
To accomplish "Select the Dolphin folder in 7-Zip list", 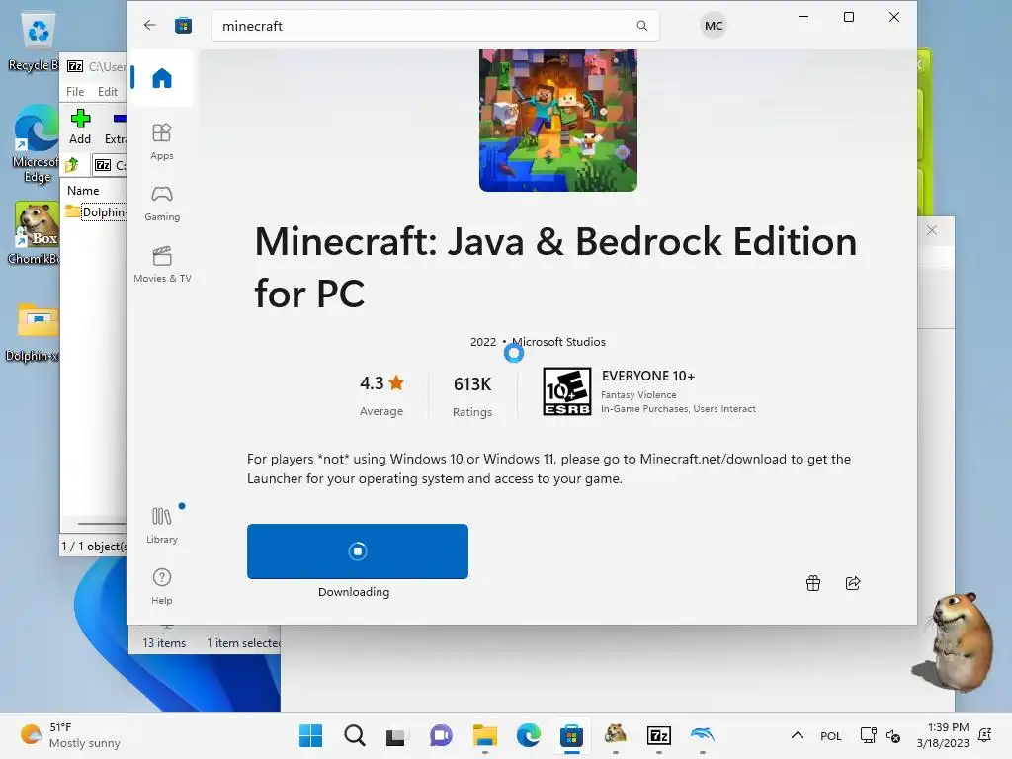I will (96, 212).
